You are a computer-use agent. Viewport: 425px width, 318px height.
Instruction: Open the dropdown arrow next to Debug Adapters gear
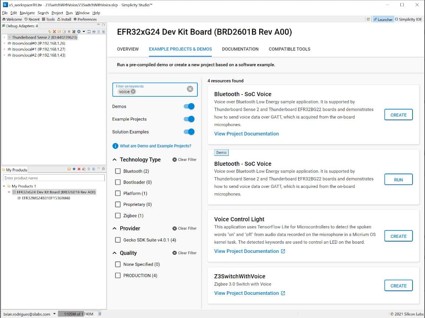(84, 32)
